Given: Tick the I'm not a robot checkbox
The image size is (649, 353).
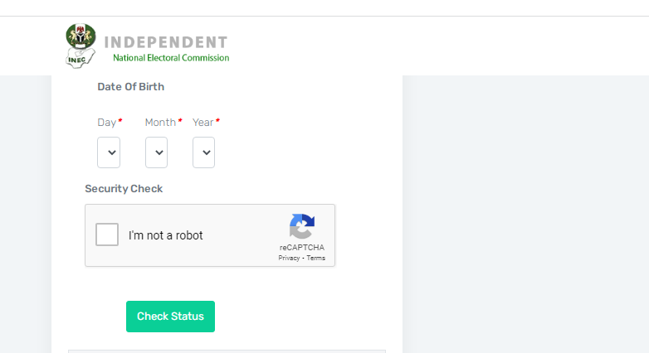Looking at the screenshot, I should pos(107,235).
